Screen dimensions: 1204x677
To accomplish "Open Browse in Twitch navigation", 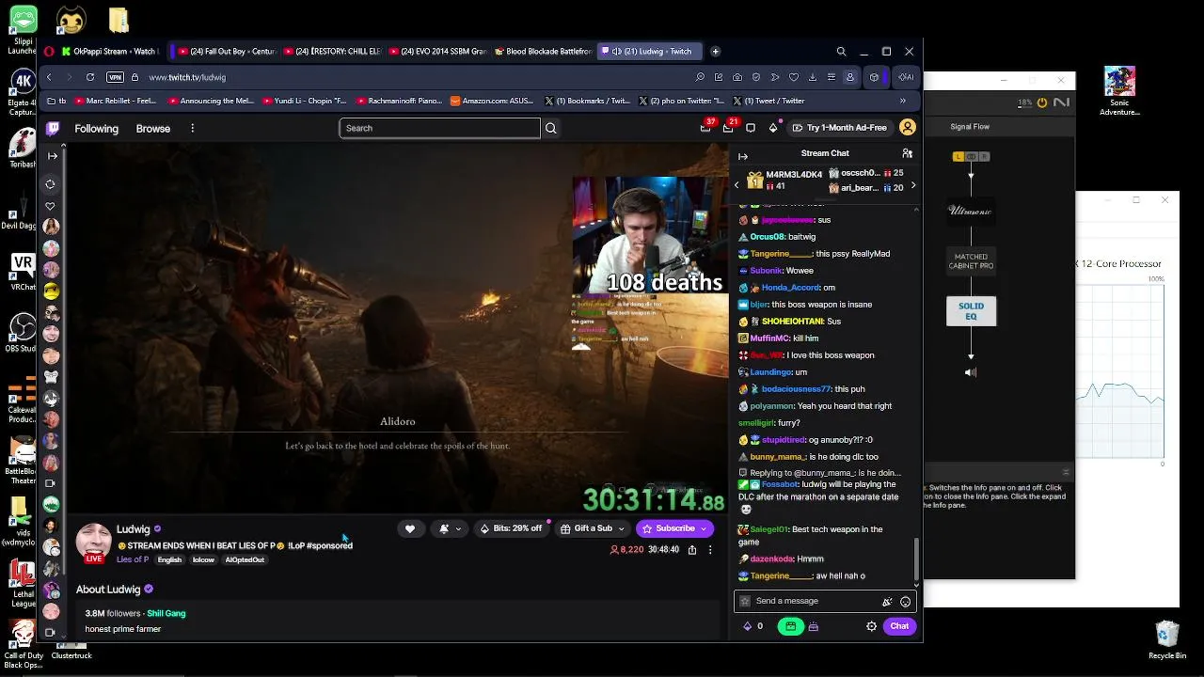I will pyautogui.click(x=153, y=128).
